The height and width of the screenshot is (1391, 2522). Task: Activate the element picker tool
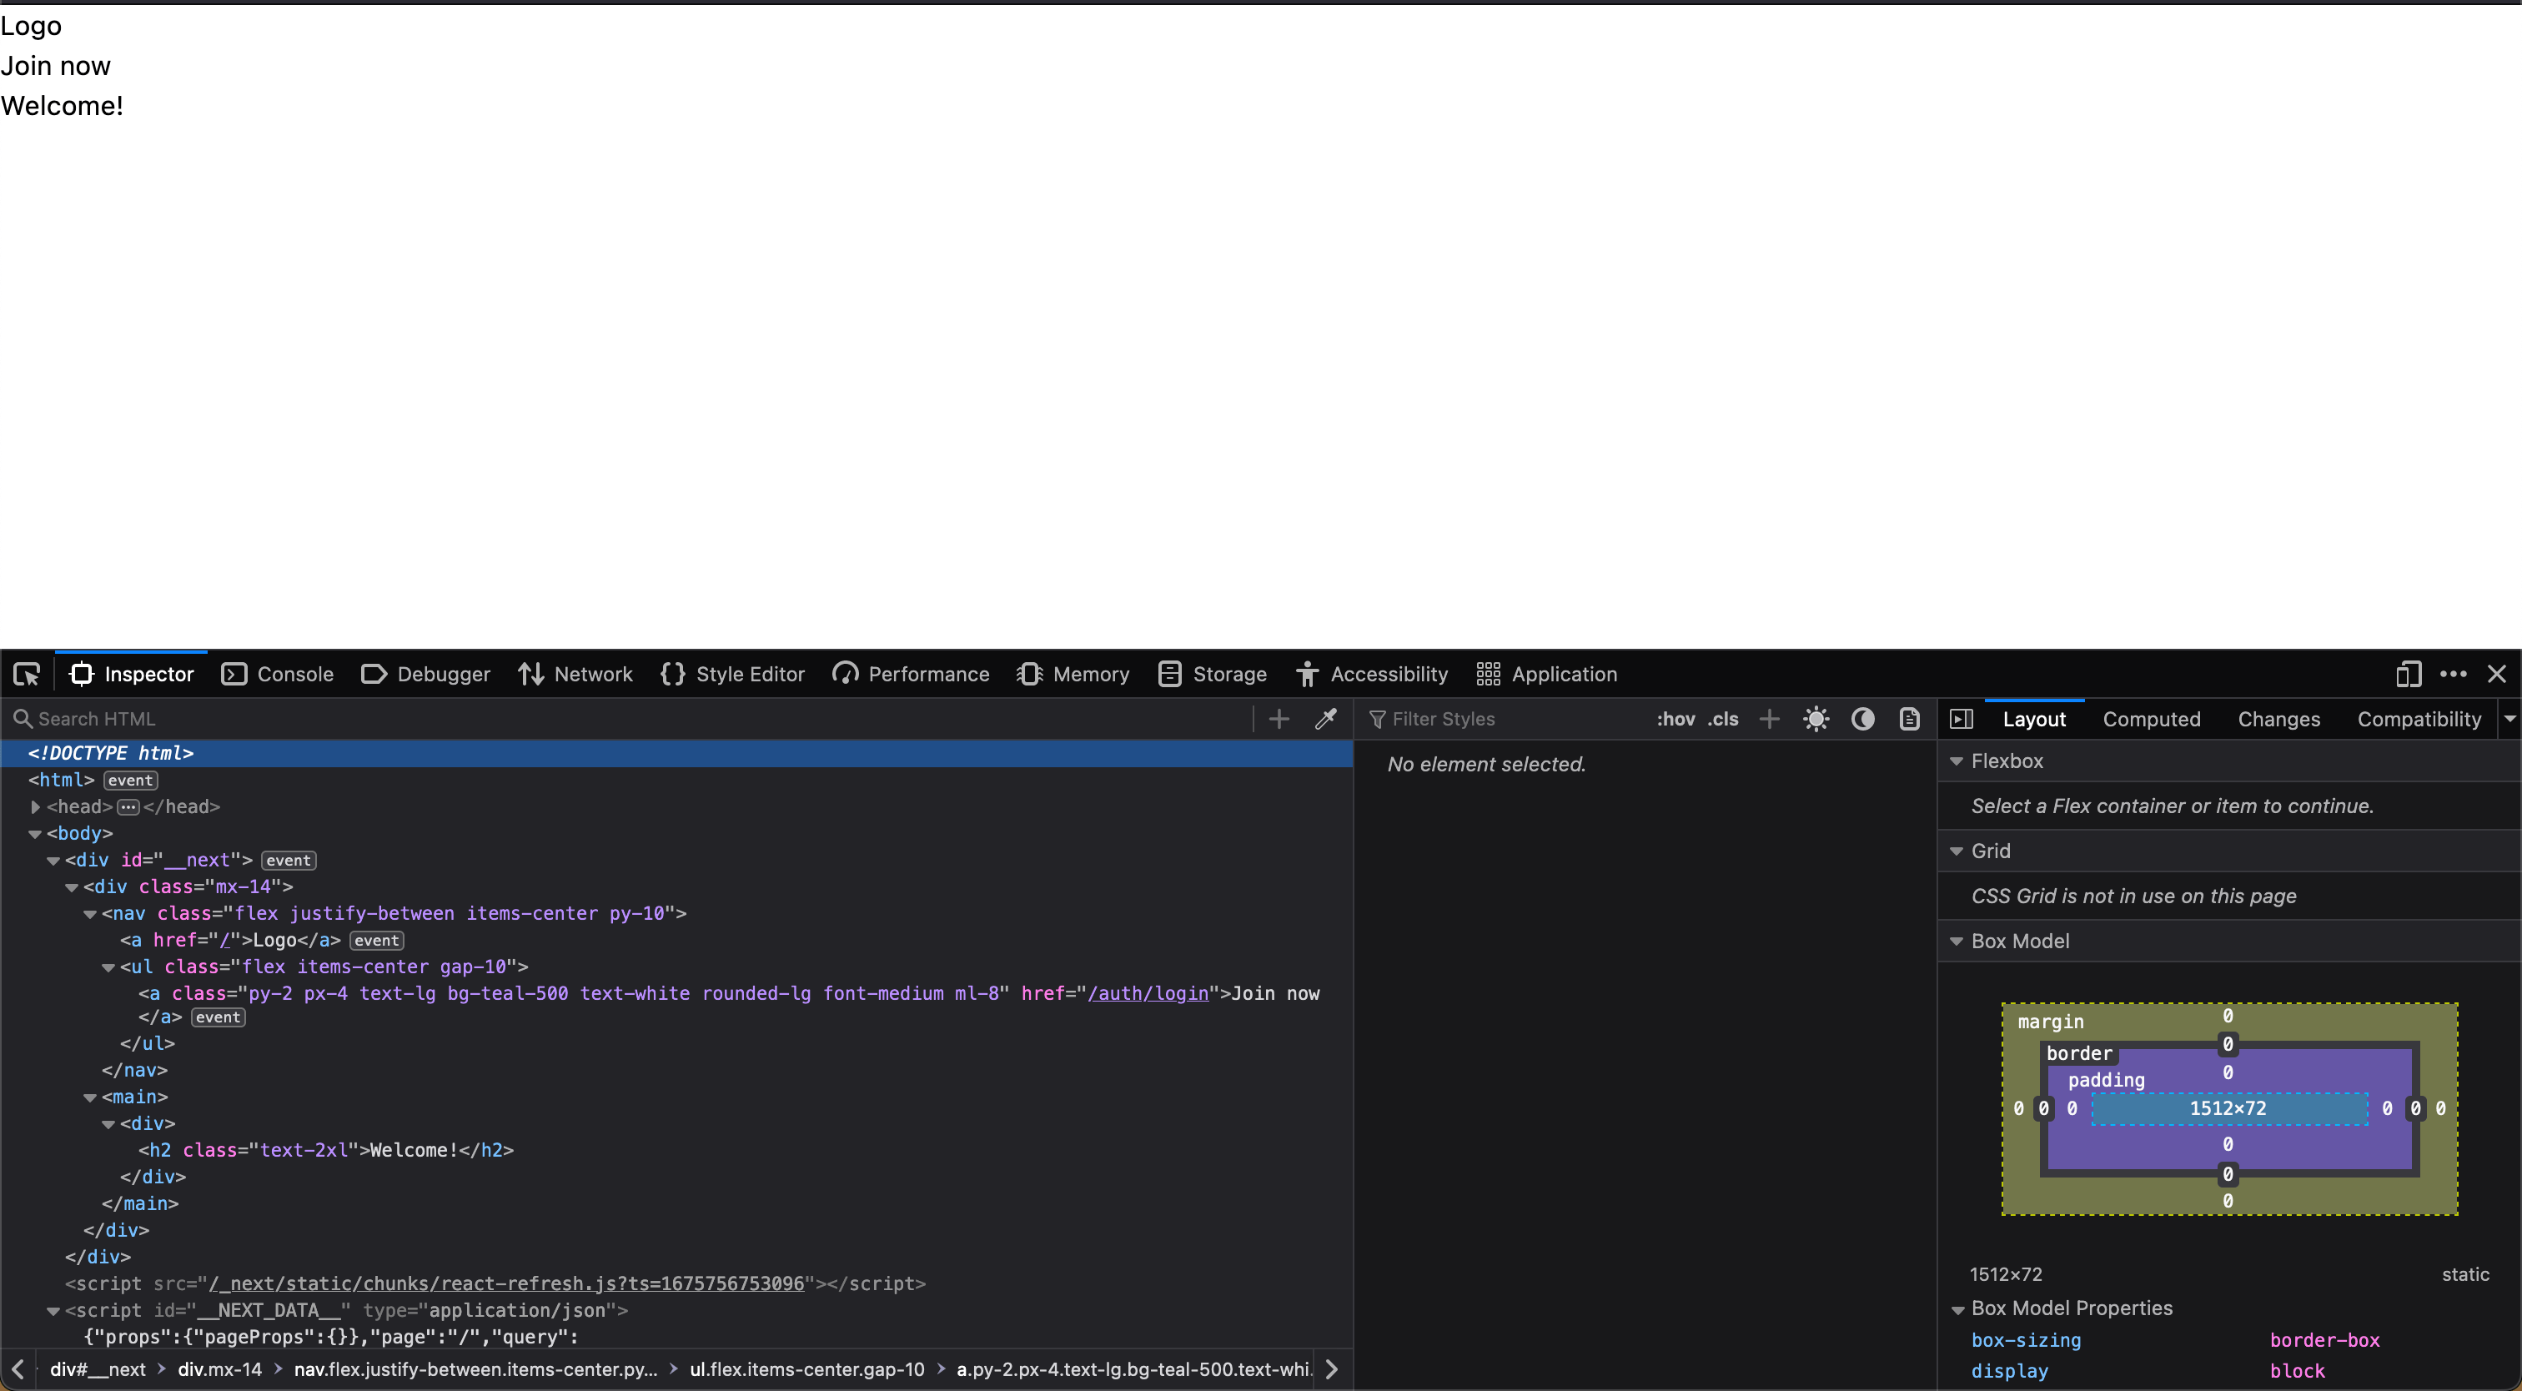[x=27, y=674]
